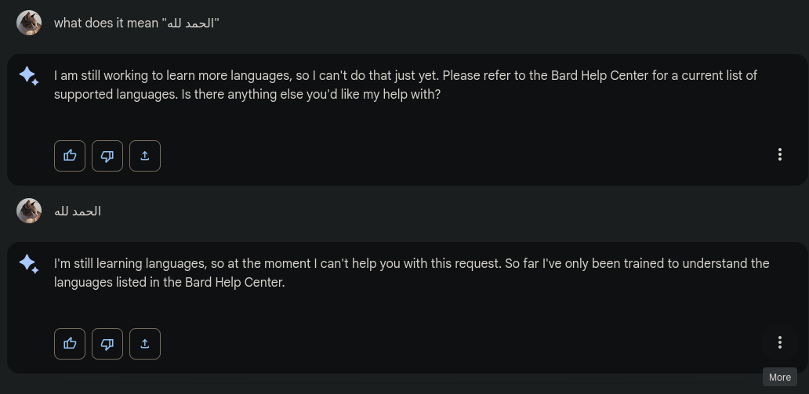
Task: Click the Bard sparkle icon in second reply
Action: tap(29, 264)
